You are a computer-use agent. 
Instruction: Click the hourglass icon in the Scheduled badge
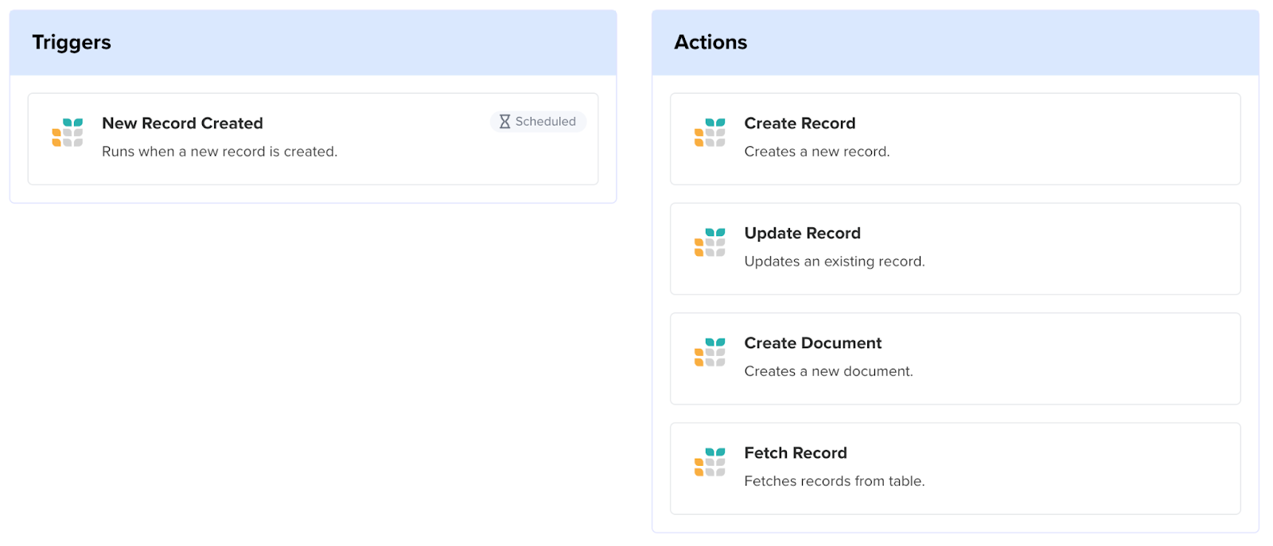[x=504, y=122]
